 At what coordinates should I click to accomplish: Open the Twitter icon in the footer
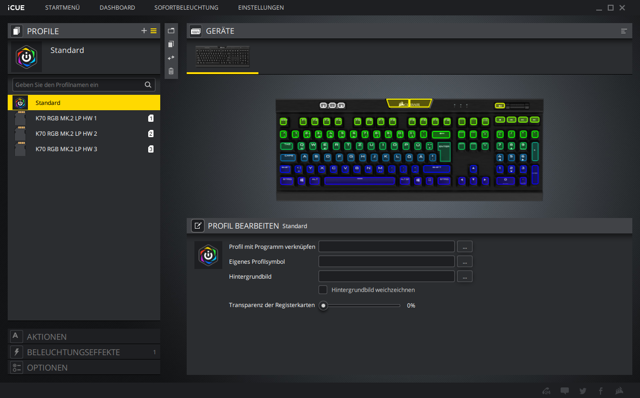click(583, 391)
